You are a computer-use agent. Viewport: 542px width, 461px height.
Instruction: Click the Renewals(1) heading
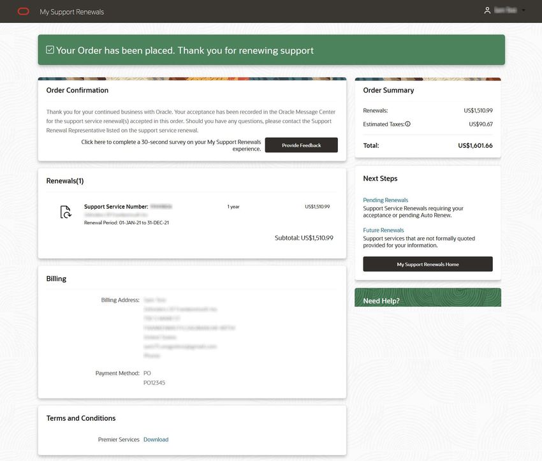[65, 180]
